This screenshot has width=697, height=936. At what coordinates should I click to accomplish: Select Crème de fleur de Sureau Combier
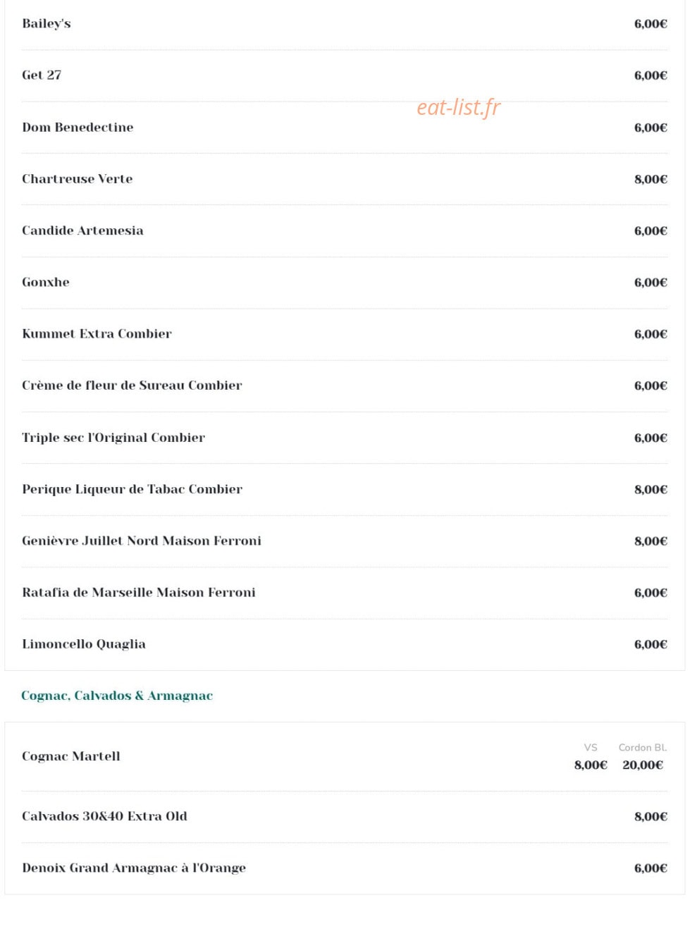point(132,386)
